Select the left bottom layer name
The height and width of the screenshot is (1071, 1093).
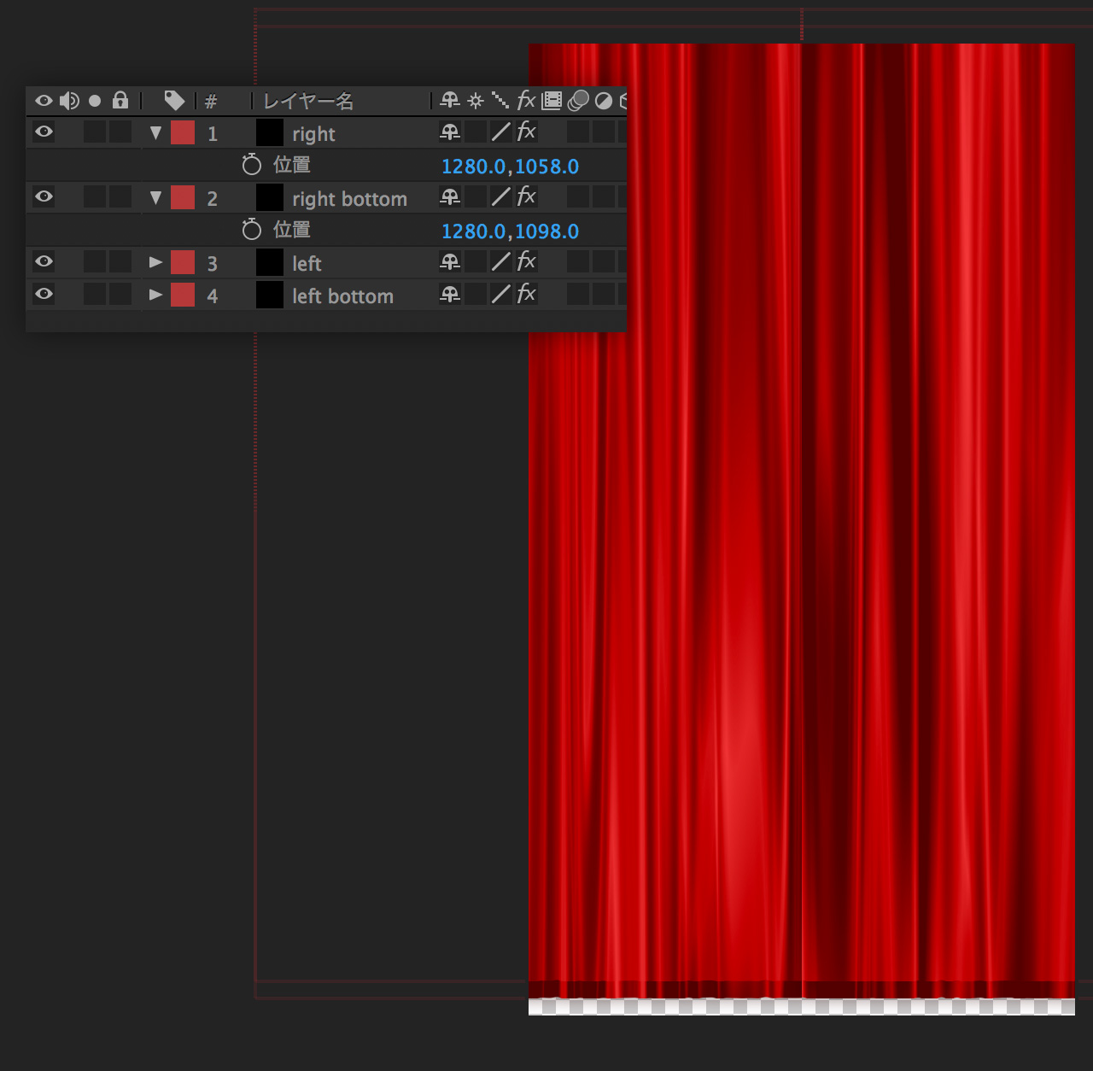point(342,296)
